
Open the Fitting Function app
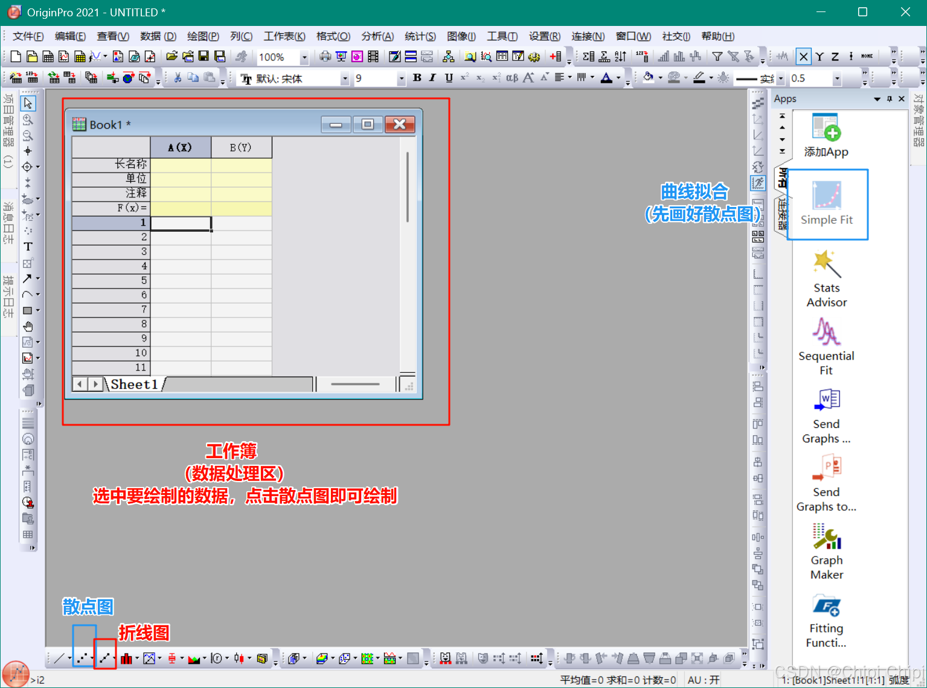pos(826,620)
